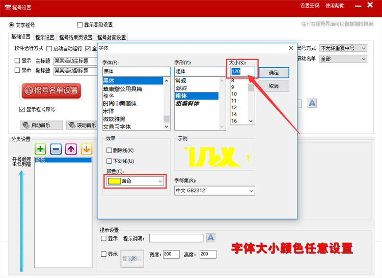Viewport: 382px width, 278px height.
Task: Click the green plus add-category icon
Action: coord(41,149)
